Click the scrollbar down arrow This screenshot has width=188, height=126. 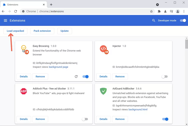187,124
